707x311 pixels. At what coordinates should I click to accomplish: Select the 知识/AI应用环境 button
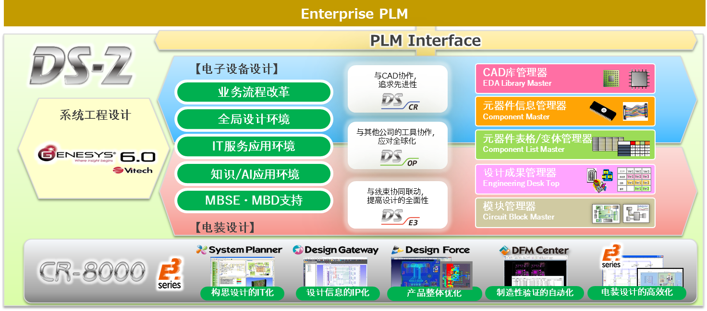tap(254, 173)
